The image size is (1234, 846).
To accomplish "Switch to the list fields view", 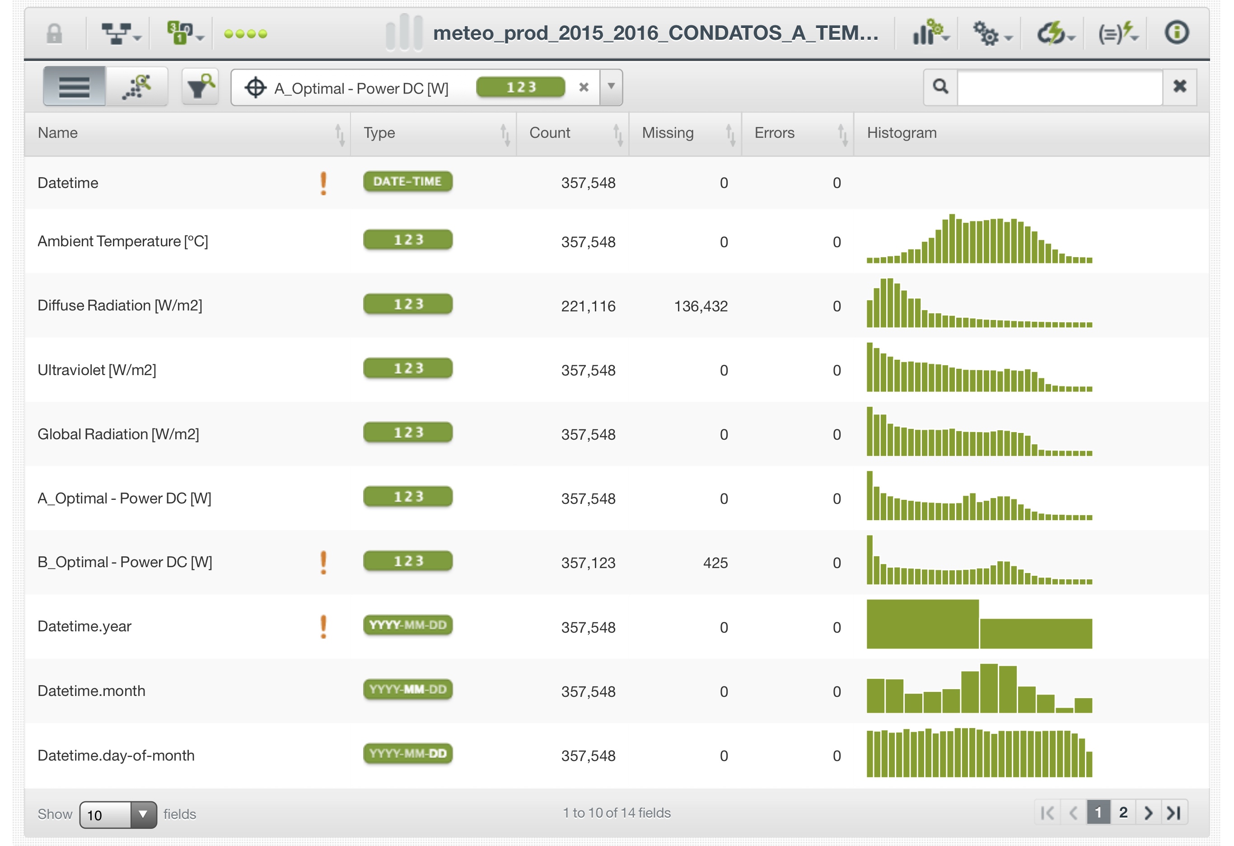I will (x=75, y=87).
